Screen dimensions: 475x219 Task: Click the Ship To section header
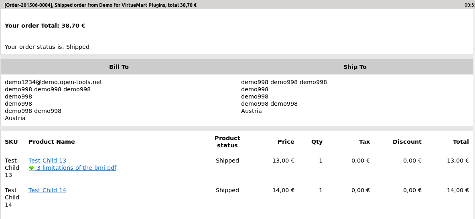tap(355, 67)
